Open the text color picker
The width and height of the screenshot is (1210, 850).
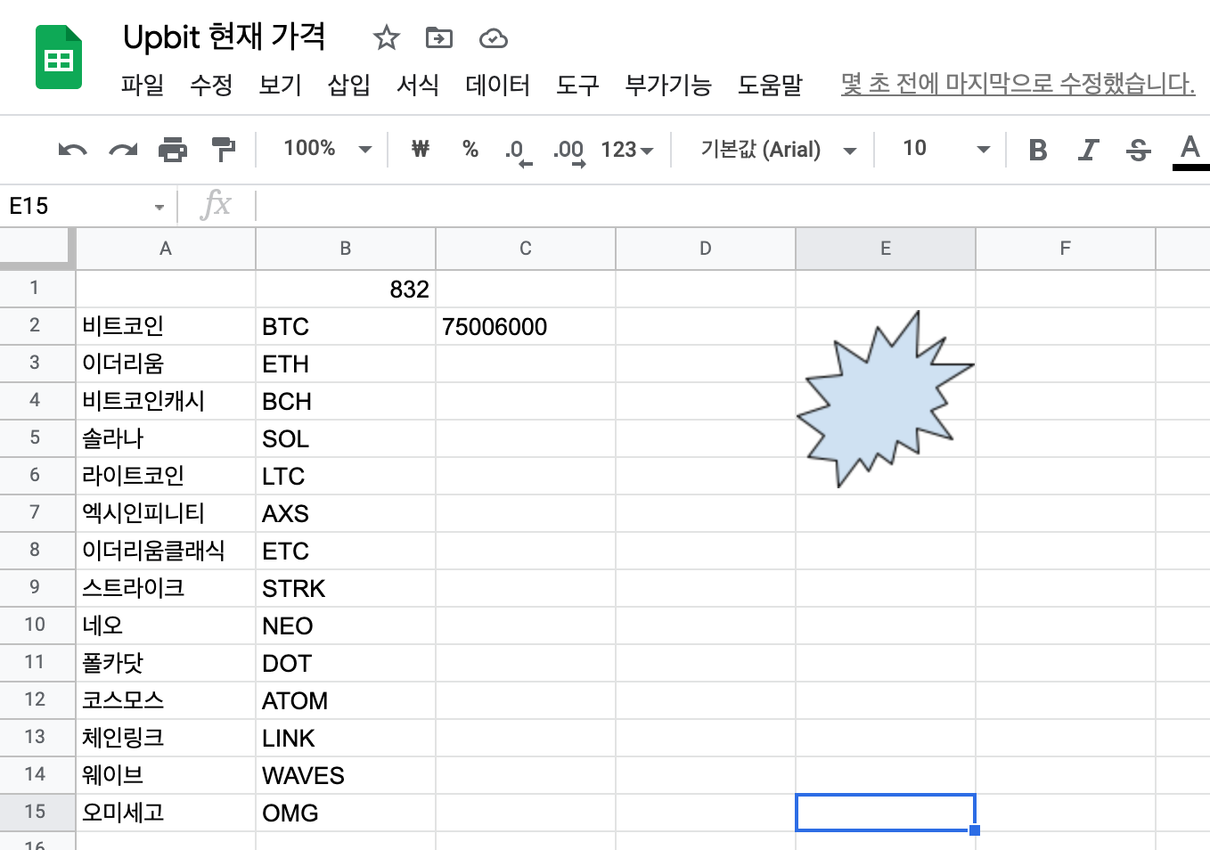pyautogui.click(x=1190, y=150)
